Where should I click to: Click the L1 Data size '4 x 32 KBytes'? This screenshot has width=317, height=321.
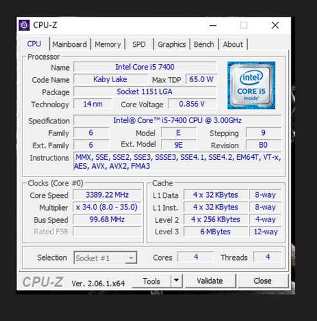215,195
